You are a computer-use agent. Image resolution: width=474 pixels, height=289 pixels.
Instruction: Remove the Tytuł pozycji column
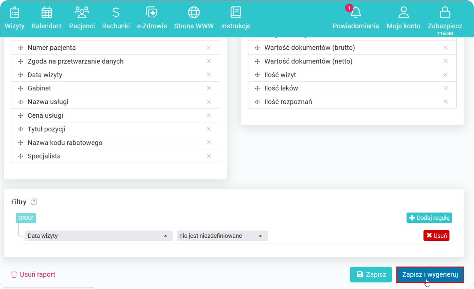(209, 129)
